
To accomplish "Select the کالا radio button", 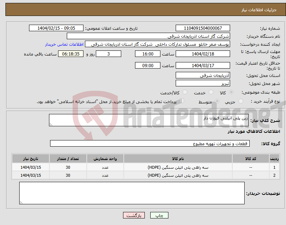I will [231, 92].
